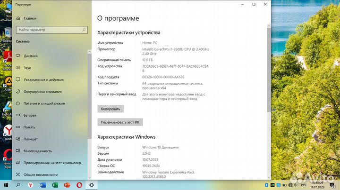The image size is (340, 190).
Task: Open Bluetooth tray icon
Action: [x=266, y=185]
